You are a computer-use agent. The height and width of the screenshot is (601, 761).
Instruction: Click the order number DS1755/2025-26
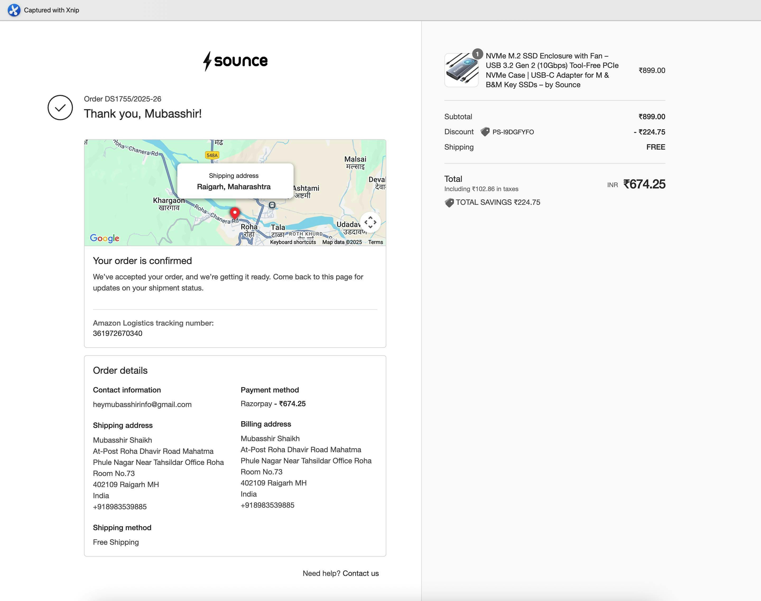122,99
